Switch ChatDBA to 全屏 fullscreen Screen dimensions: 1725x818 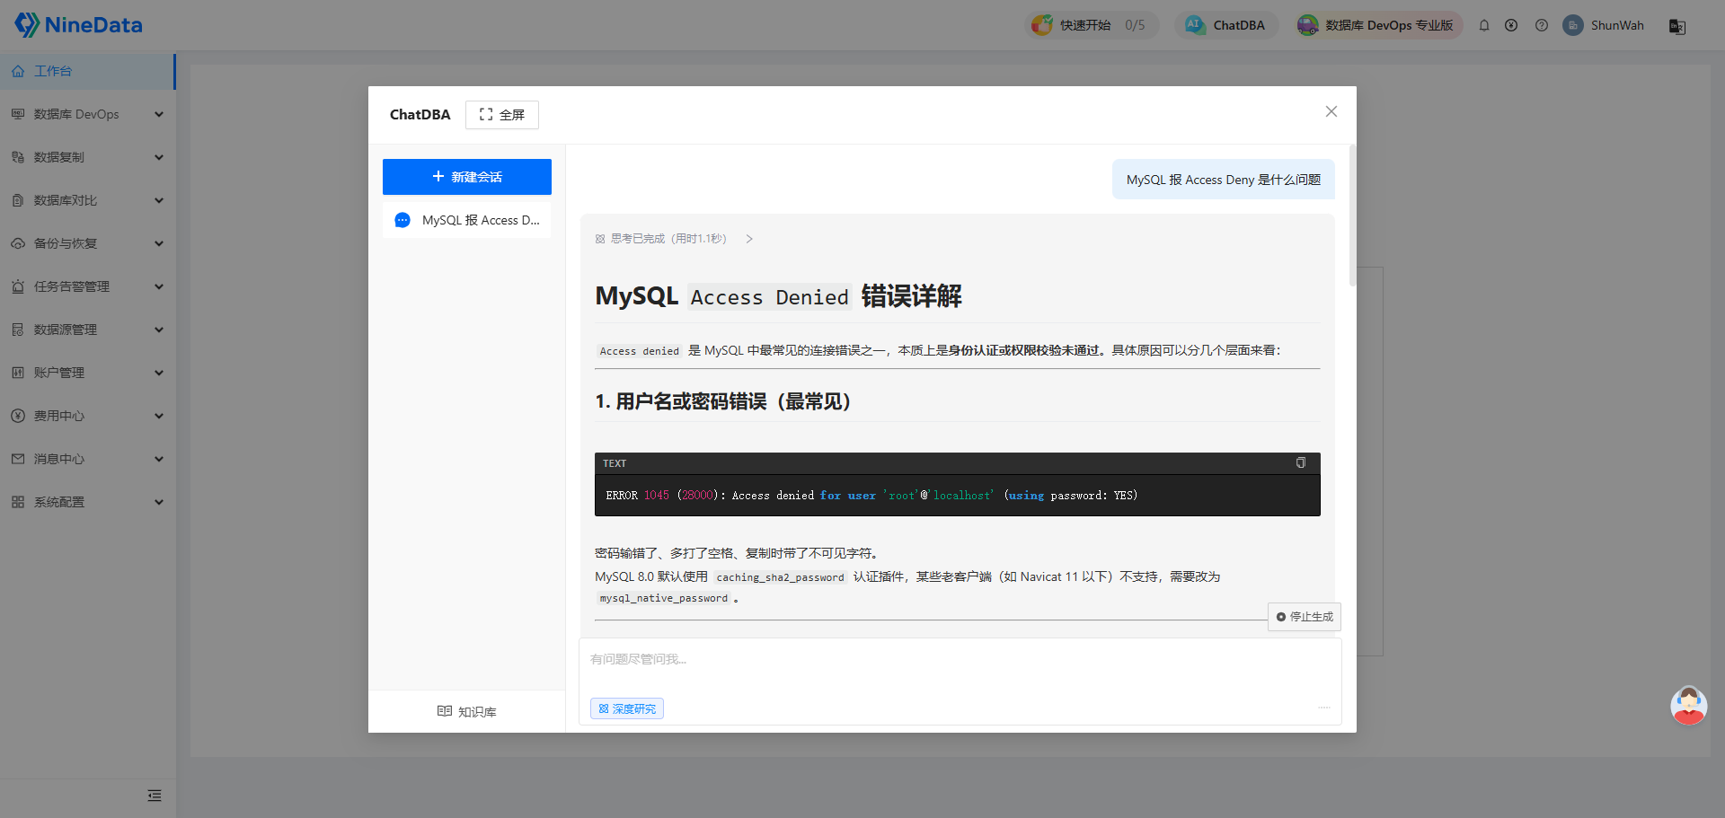coord(502,115)
